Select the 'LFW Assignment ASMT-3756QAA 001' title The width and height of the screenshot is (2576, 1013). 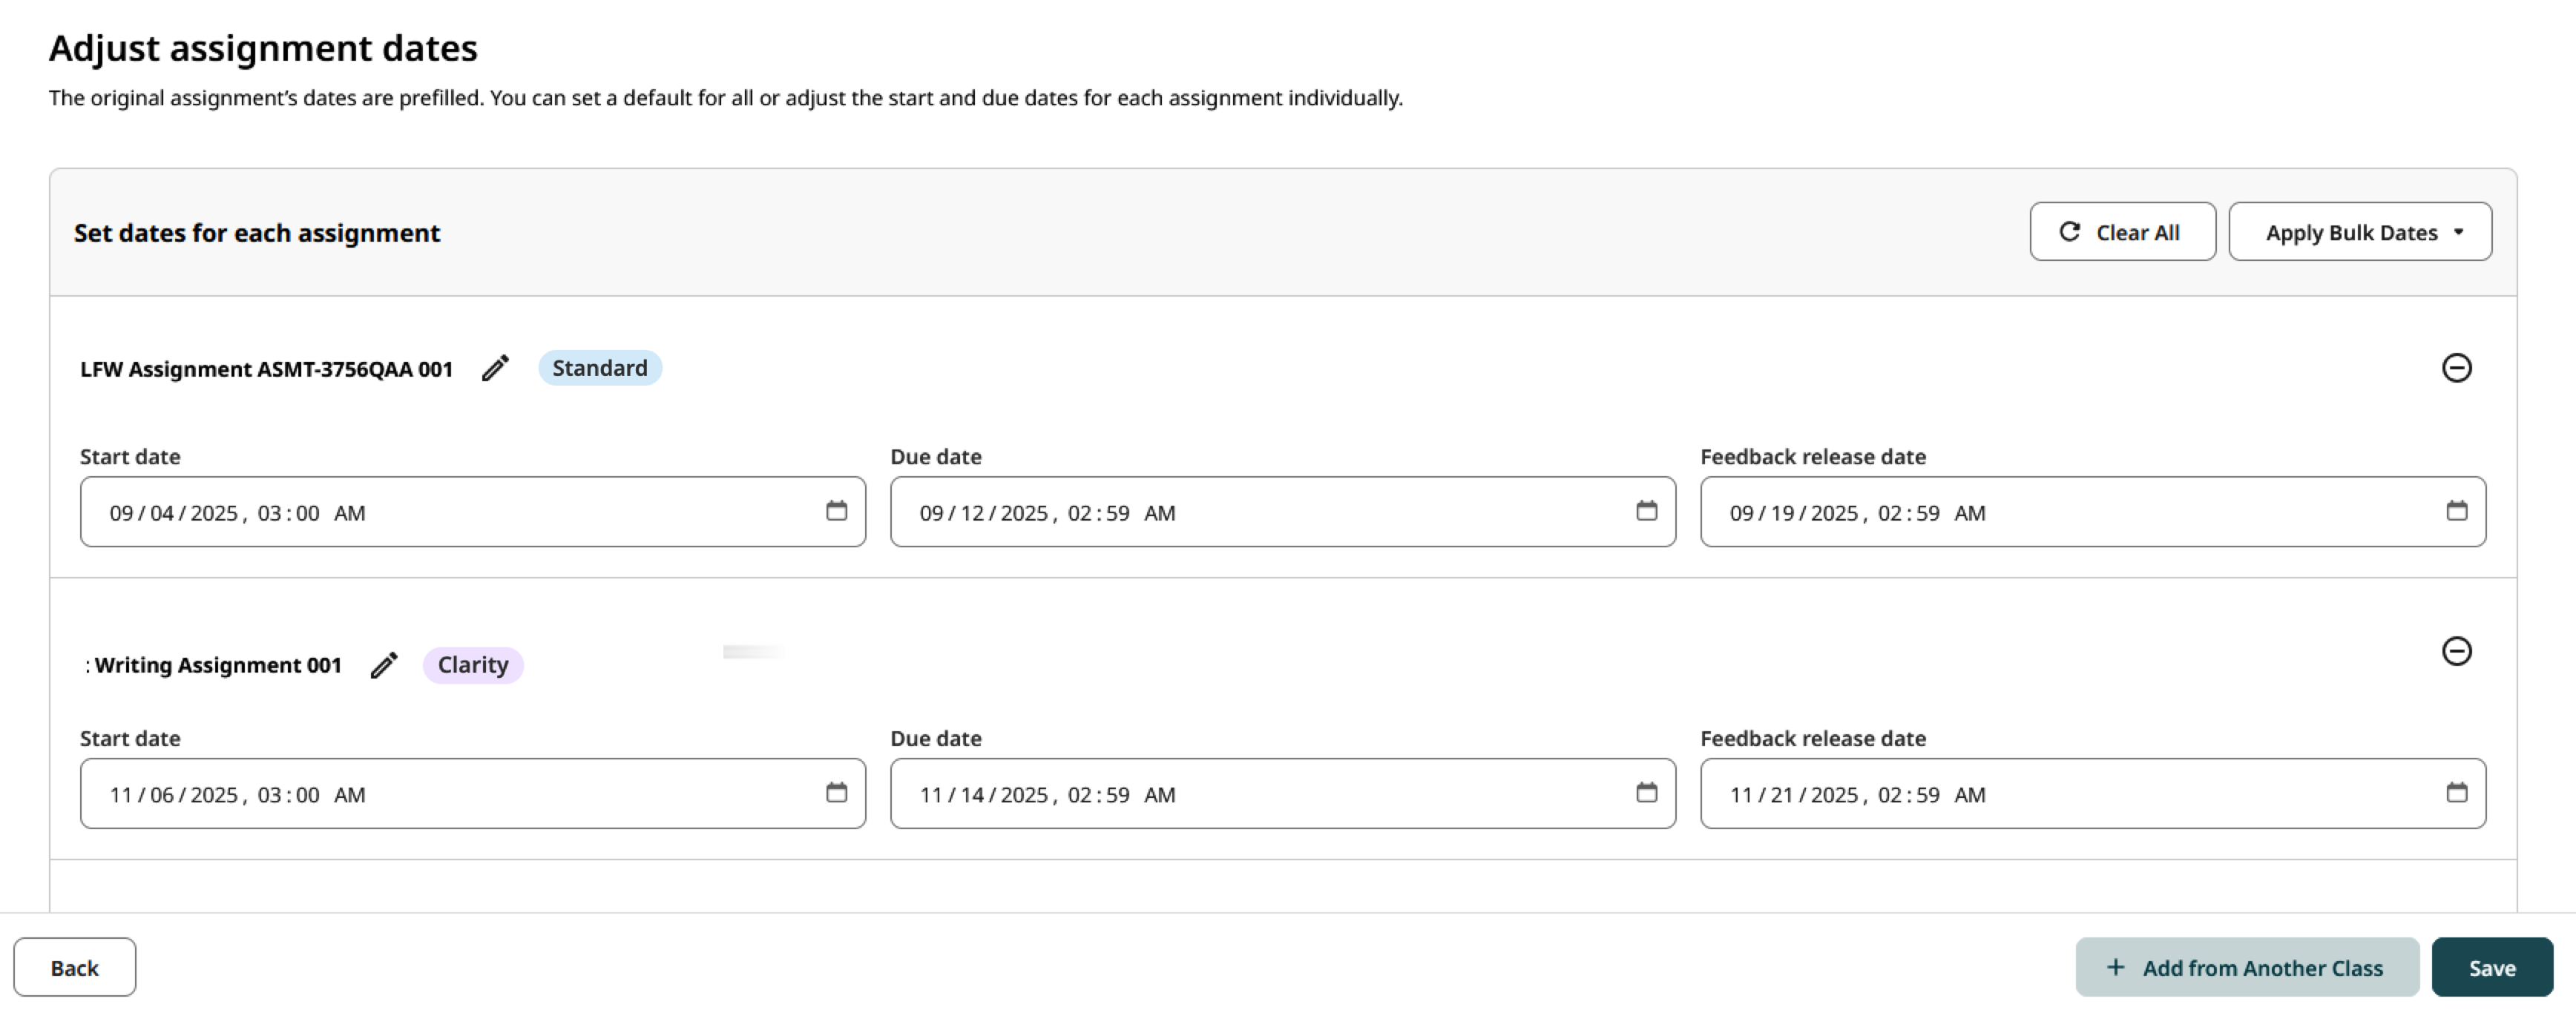pyautogui.click(x=266, y=369)
